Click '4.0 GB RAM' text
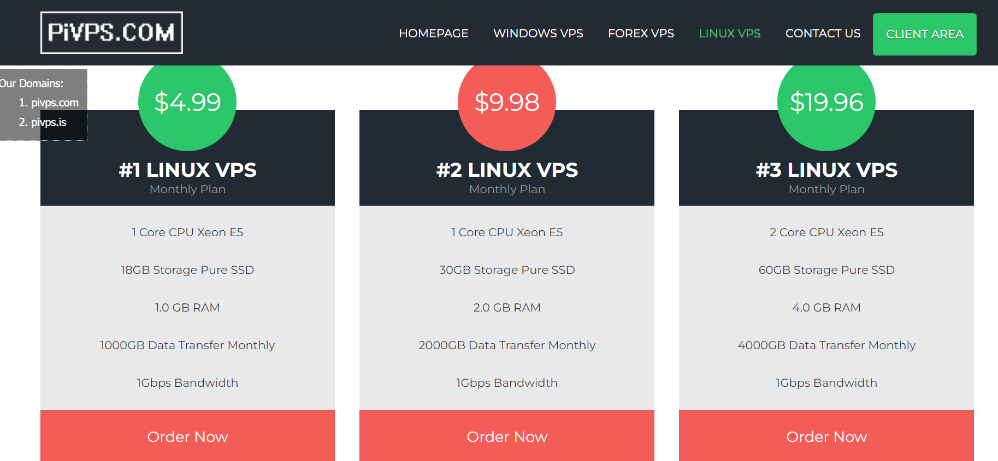This screenshot has width=998, height=461. pos(826,308)
